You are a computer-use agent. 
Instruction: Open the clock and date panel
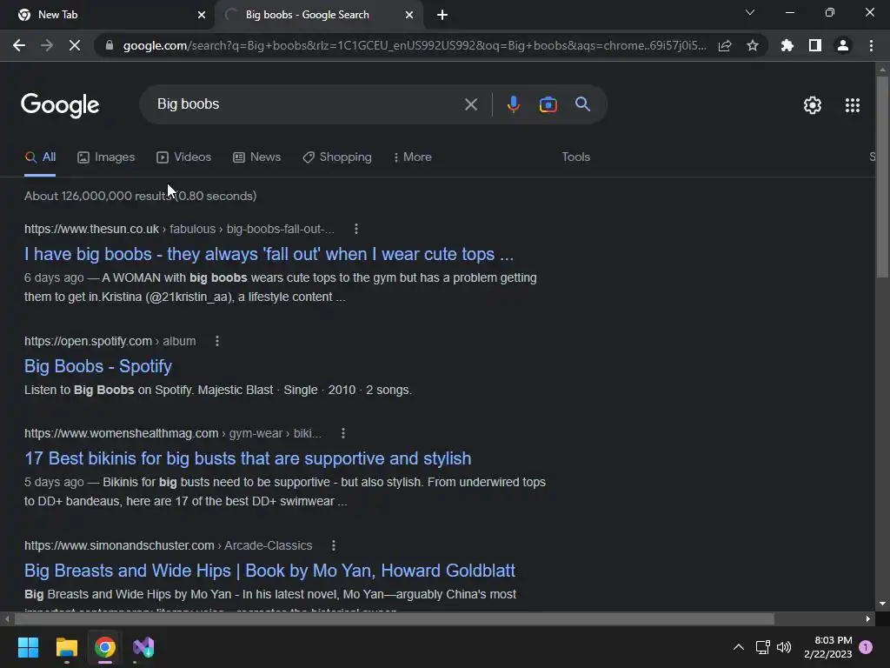point(828,647)
